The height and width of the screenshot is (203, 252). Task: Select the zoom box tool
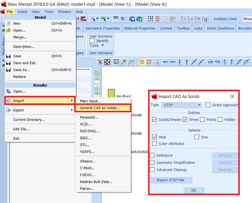116,62
